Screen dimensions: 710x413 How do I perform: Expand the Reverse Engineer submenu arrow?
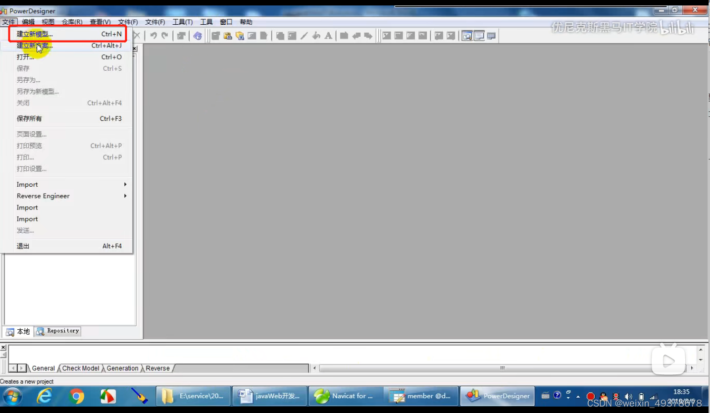(x=125, y=196)
